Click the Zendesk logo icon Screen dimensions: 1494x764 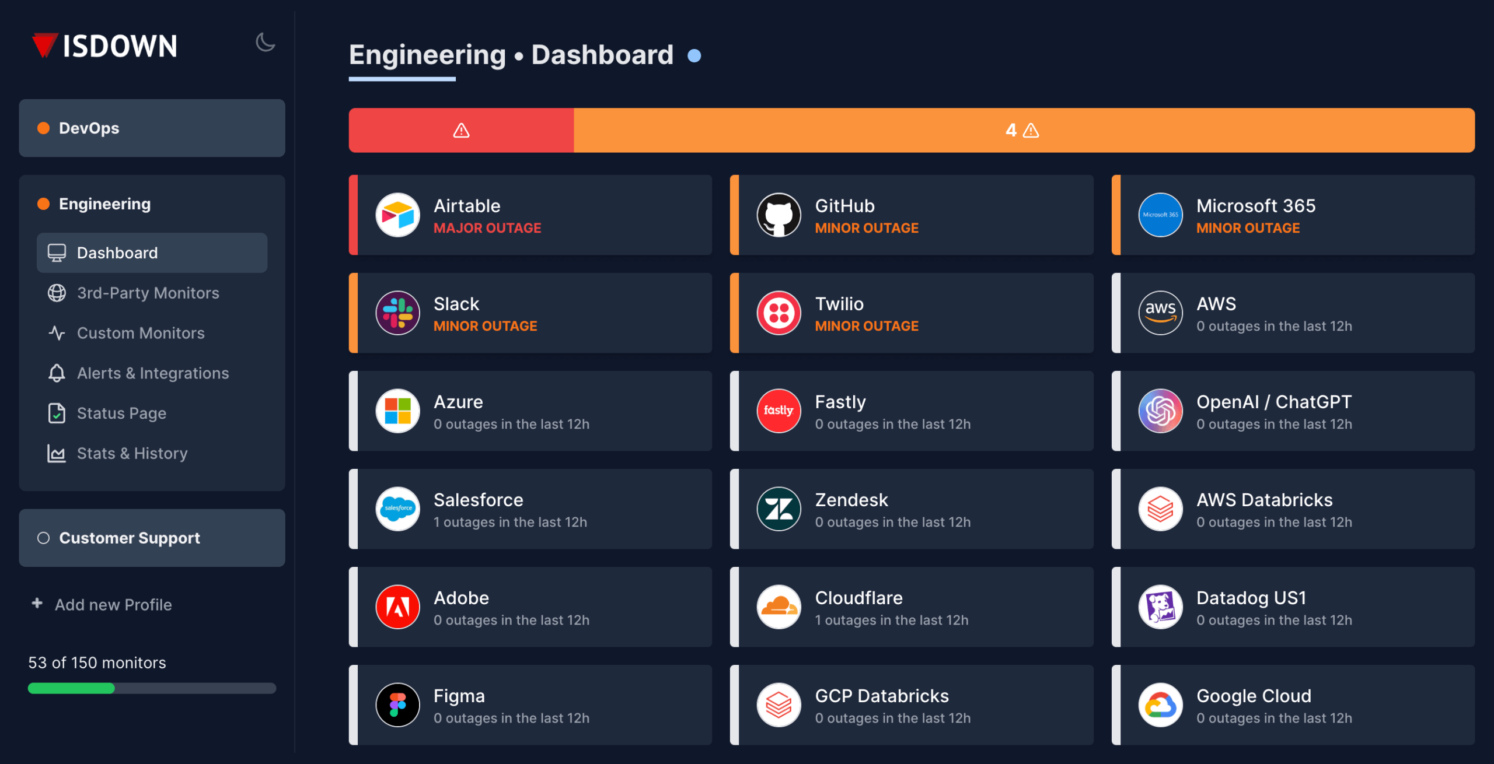779,509
